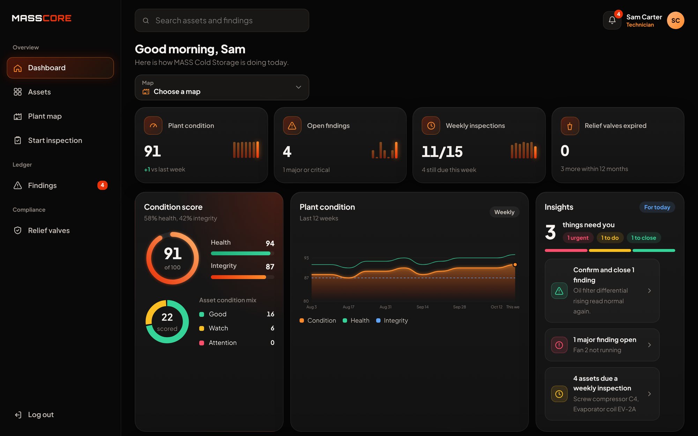Click the '+1 vs last week' text

(x=164, y=170)
